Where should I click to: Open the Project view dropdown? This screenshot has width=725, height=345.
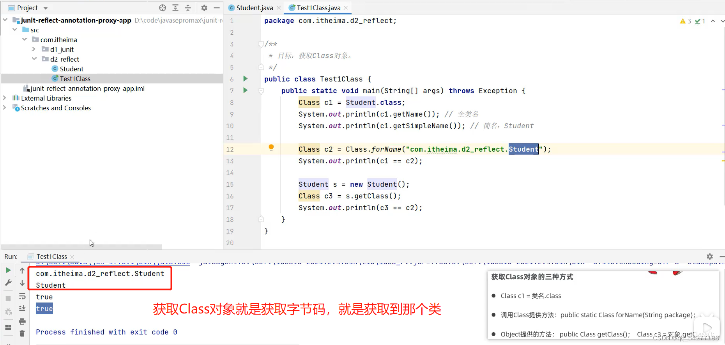46,8
